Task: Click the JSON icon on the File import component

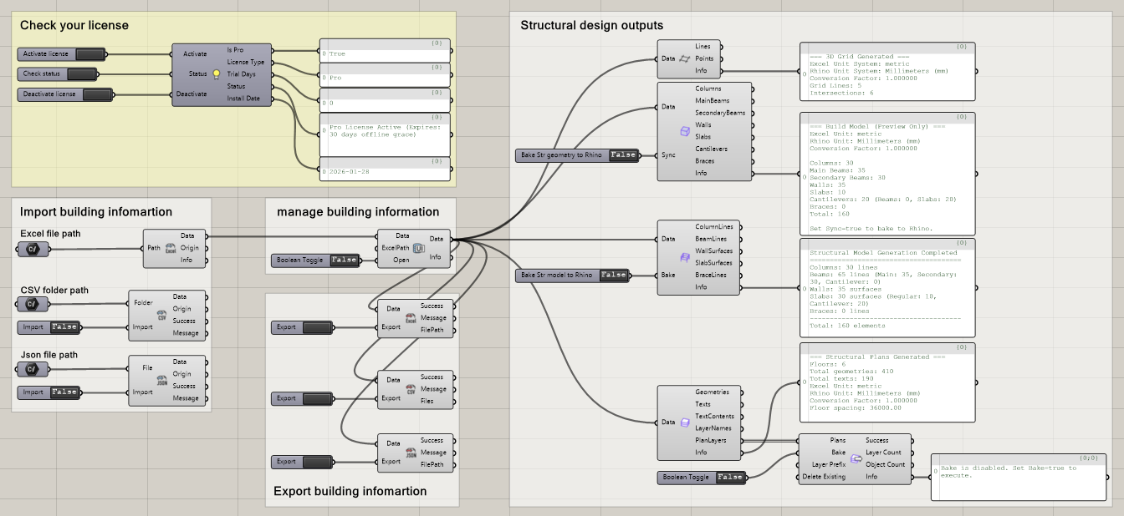Action: 162,380
